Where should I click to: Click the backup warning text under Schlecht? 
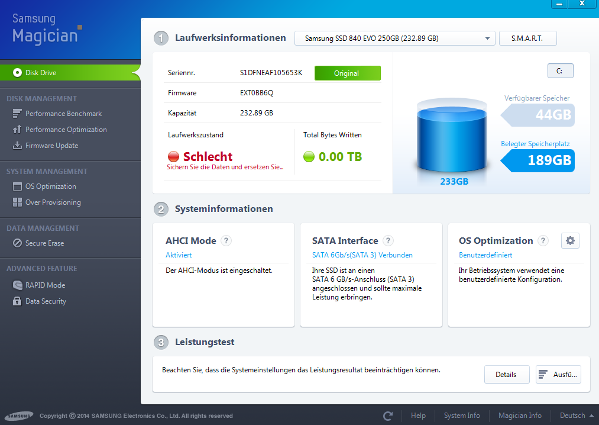tap(225, 167)
